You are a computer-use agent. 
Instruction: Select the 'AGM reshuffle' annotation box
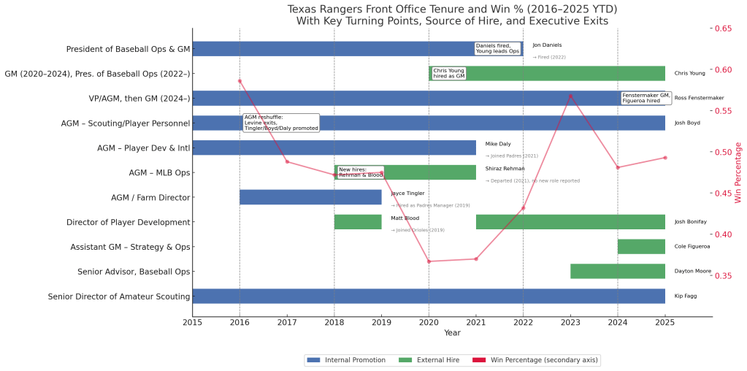pos(271,123)
